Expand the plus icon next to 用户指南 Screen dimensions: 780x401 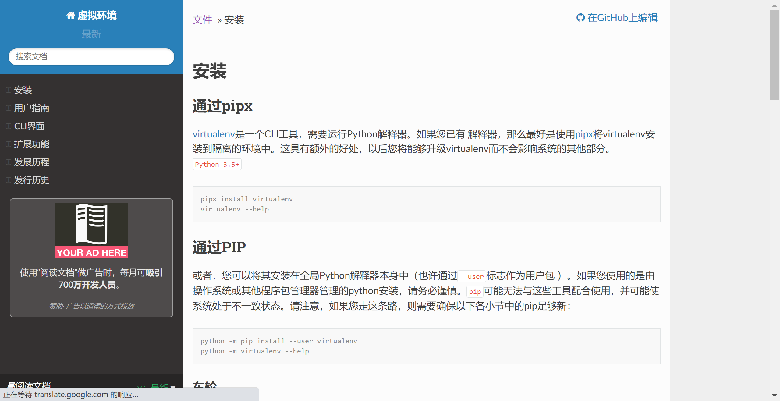(x=9, y=108)
